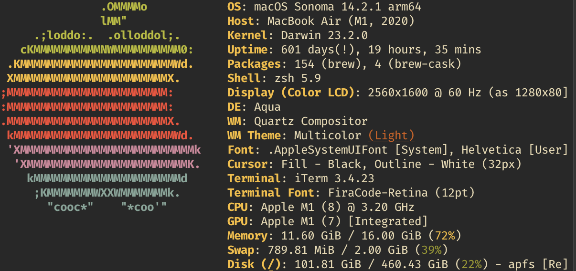Image resolution: width=576 pixels, height=271 pixels.
Task: Click 'Quartz Compositor' text
Action: point(311,122)
